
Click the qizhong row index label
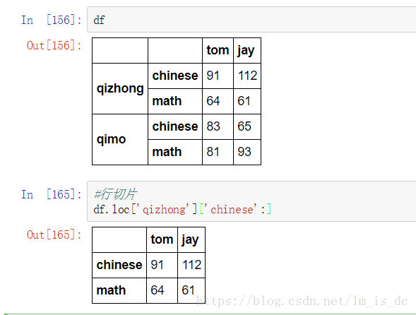click(120, 88)
